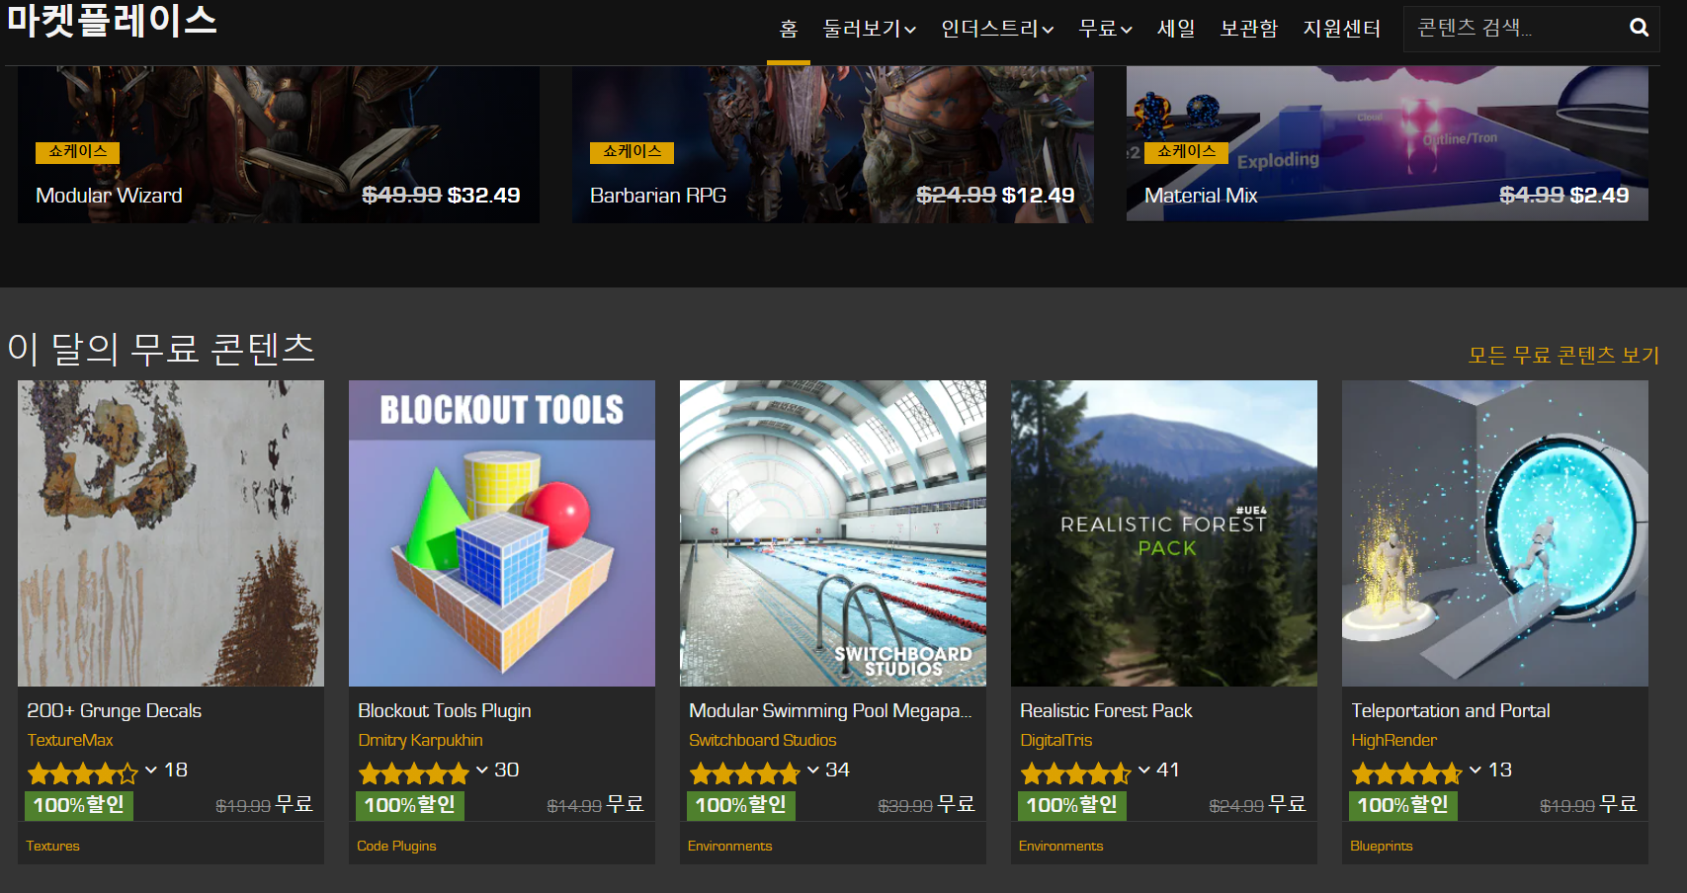
Task: Visit seller TextureMax
Action: coord(70,740)
